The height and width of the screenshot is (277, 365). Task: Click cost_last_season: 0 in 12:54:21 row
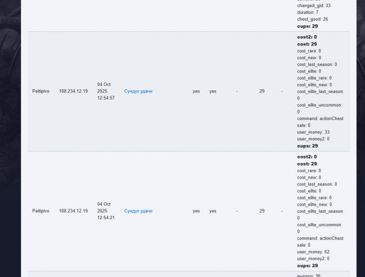point(317,184)
